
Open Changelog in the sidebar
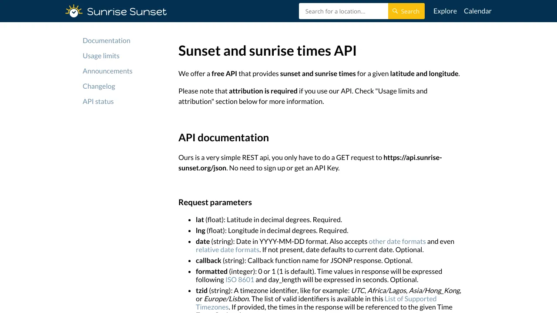(99, 86)
